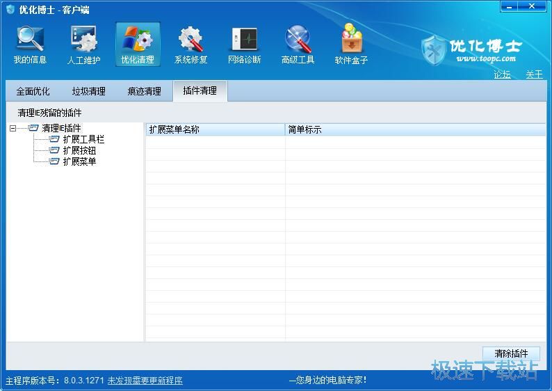Open the 高级工具 globe screwdriver icon
The width and height of the screenshot is (552, 391).
pos(298,39)
